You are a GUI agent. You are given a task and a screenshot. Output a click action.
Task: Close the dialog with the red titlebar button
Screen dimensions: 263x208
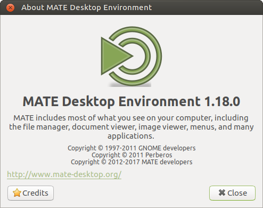pos(10,7)
